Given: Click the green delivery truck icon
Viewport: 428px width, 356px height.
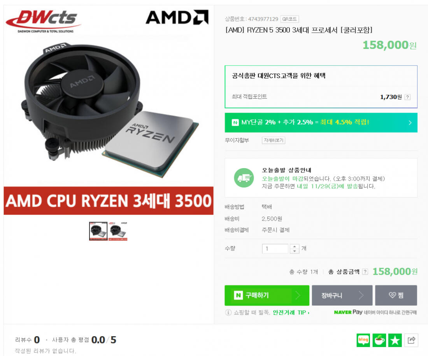Looking at the screenshot, I should click(244, 178).
